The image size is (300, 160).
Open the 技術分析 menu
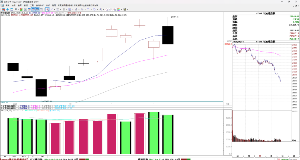(40, 5)
